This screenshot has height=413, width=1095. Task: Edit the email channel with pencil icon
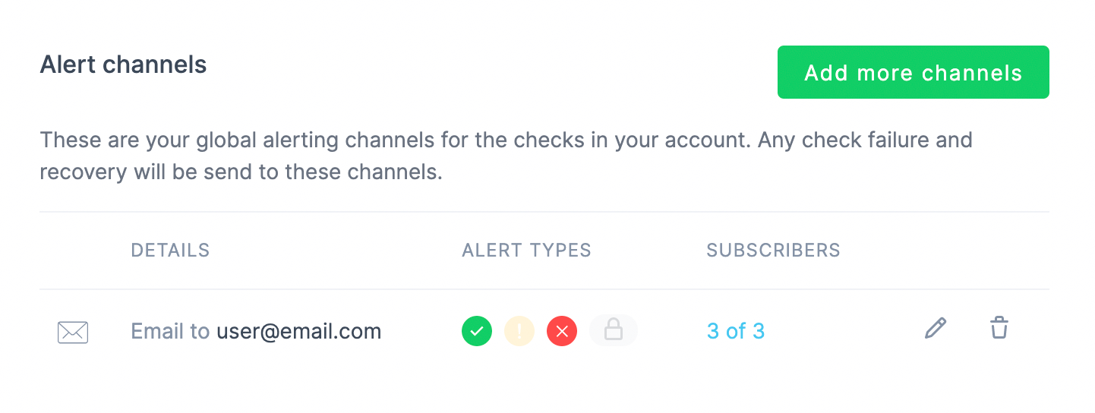point(936,329)
